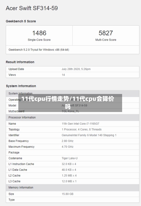Click the 48.0 KB x 4 value
Image resolution: width=141 pixels, height=206 pixels.
(x=69, y=170)
